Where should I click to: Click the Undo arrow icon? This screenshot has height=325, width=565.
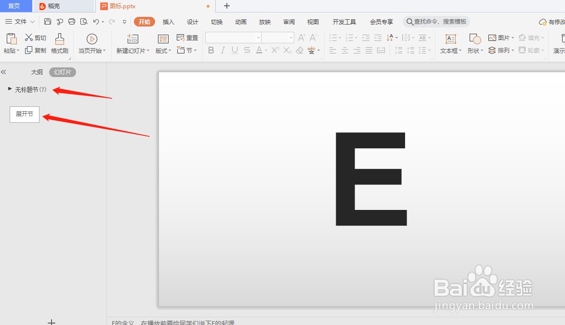[x=96, y=22]
